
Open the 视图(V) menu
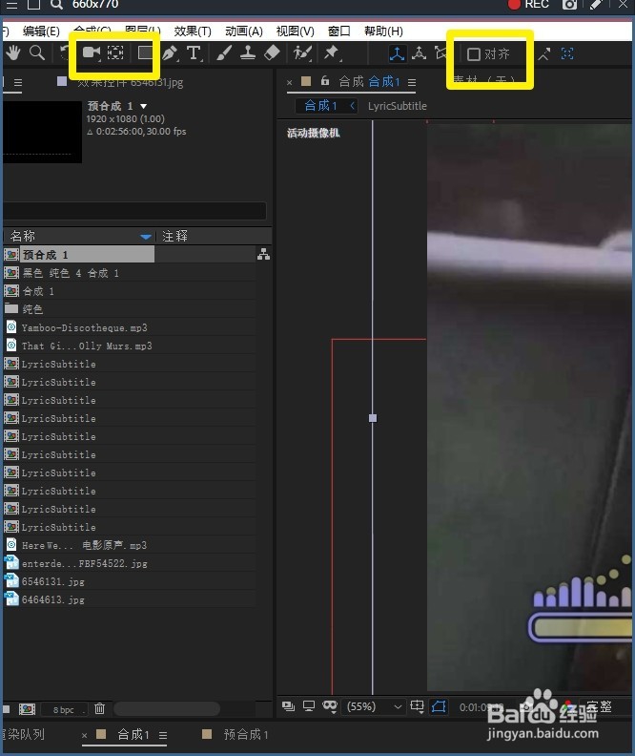[296, 31]
